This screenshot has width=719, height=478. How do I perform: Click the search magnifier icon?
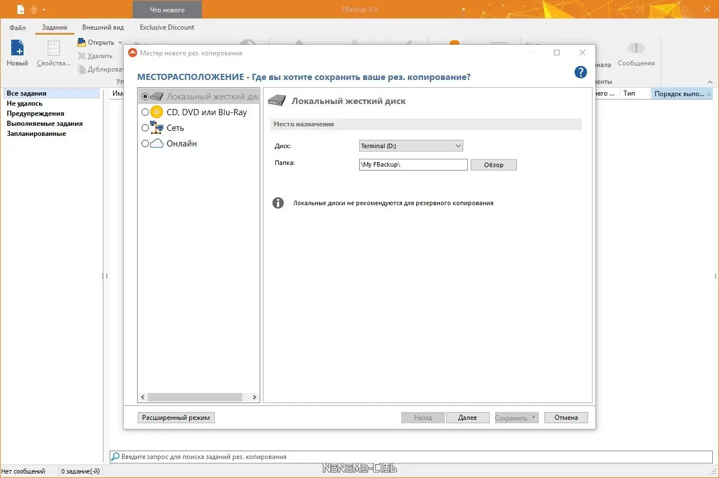click(115, 457)
